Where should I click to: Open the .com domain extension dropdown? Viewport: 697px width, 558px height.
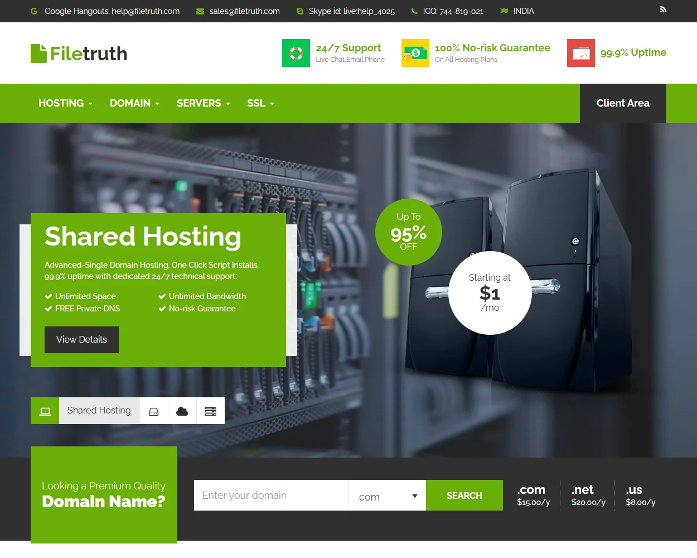click(387, 496)
